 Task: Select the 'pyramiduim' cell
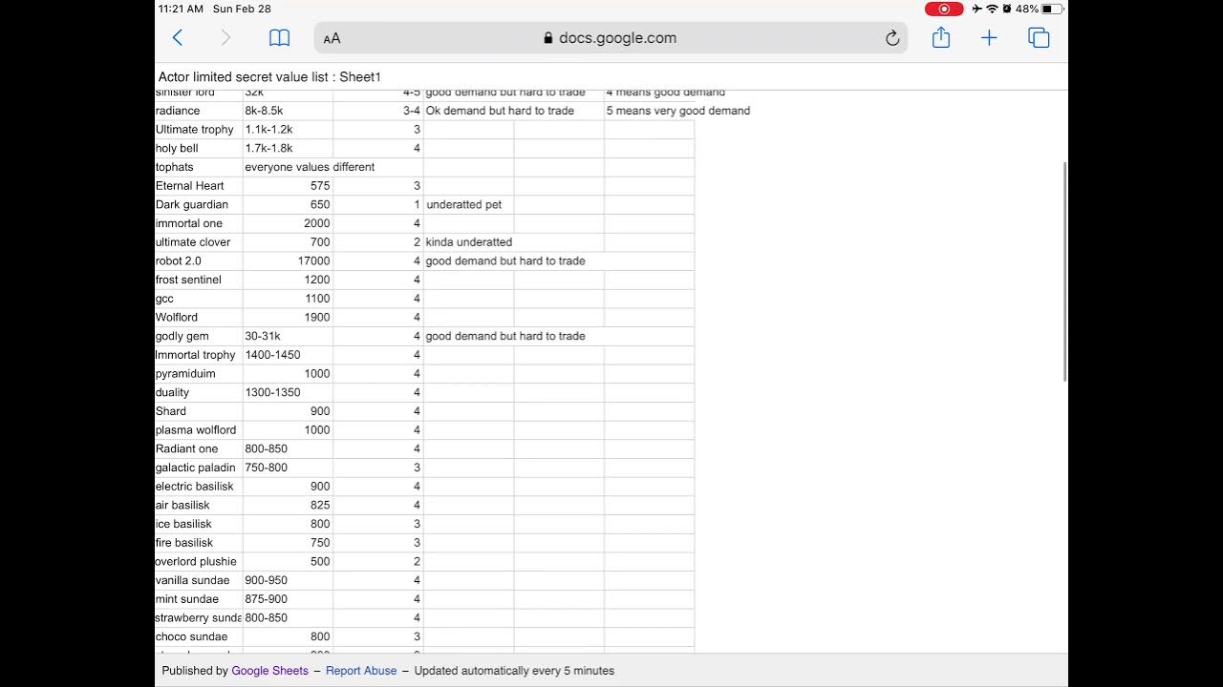point(199,374)
